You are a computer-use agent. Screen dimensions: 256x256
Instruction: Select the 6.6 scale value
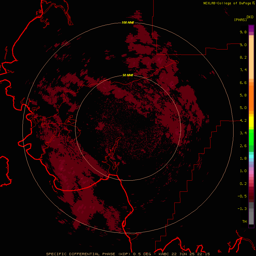point(243,82)
